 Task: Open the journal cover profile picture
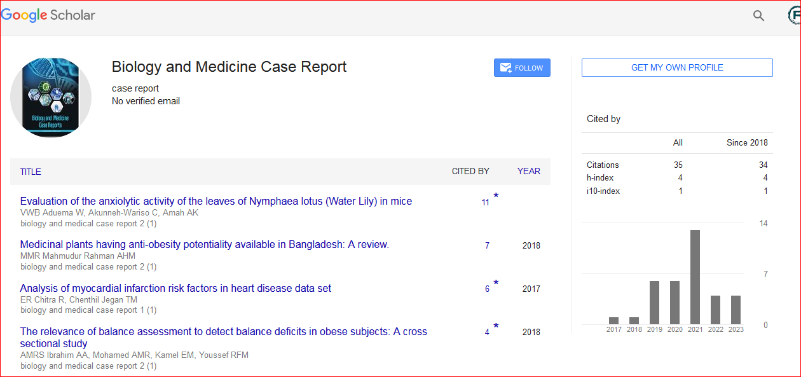51,97
